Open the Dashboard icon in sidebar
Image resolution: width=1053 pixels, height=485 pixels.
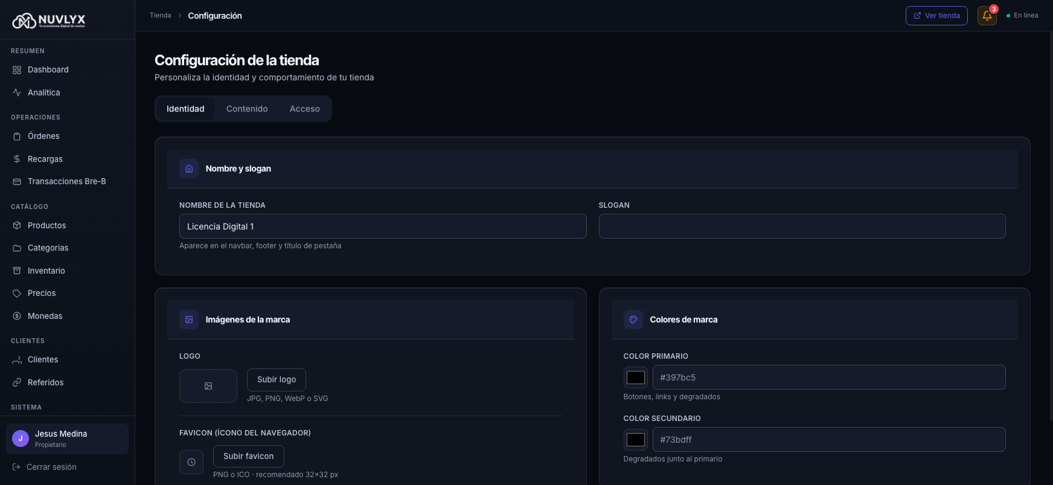pos(17,70)
